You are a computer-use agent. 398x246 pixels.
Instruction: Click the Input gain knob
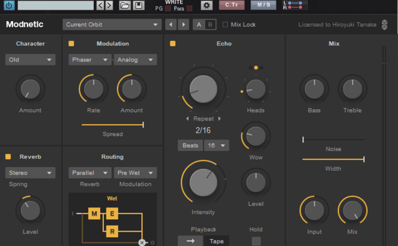[x=315, y=211]
